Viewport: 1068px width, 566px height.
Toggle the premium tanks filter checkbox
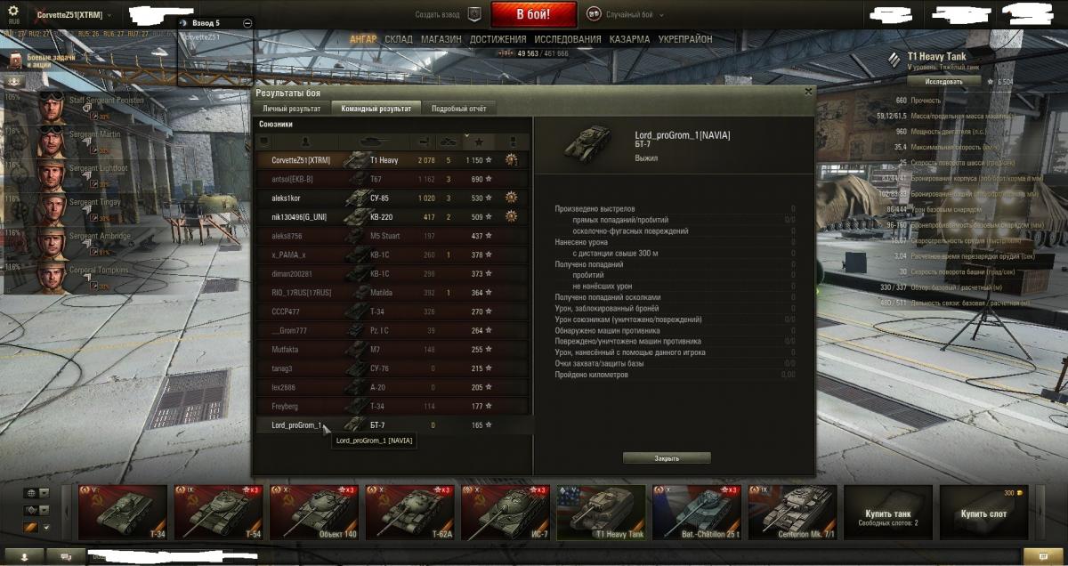click(x=48, y=528)
